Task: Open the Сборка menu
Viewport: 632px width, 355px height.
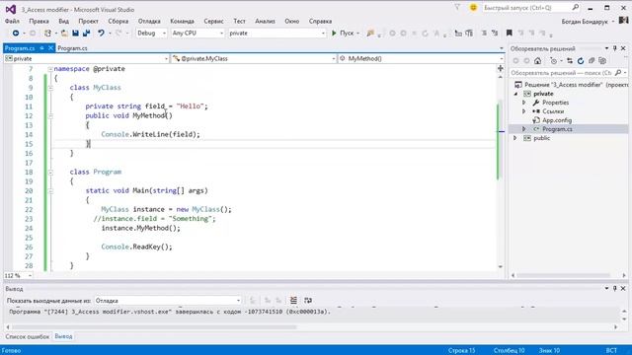Action: pyautogui.click(x=118, y=21)
